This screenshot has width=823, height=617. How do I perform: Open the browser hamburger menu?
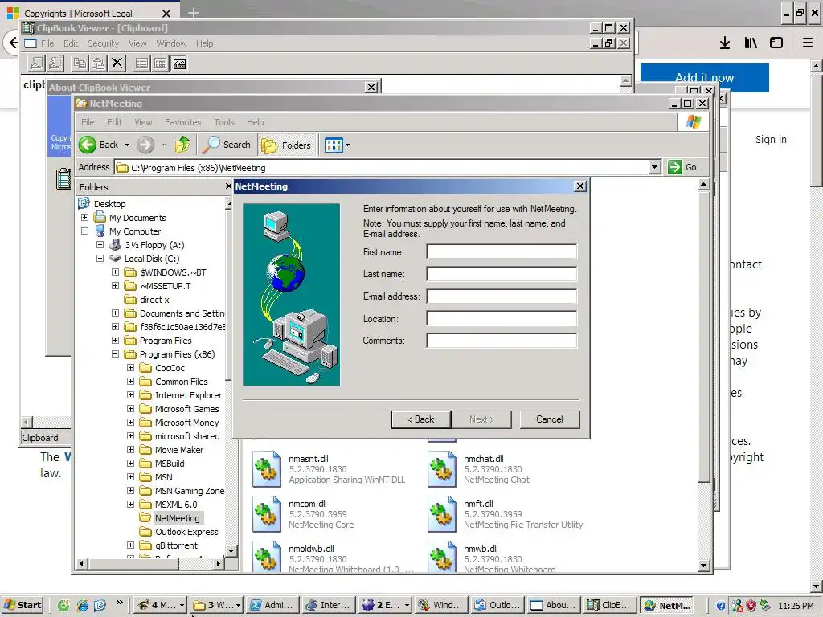click(808, 43)
